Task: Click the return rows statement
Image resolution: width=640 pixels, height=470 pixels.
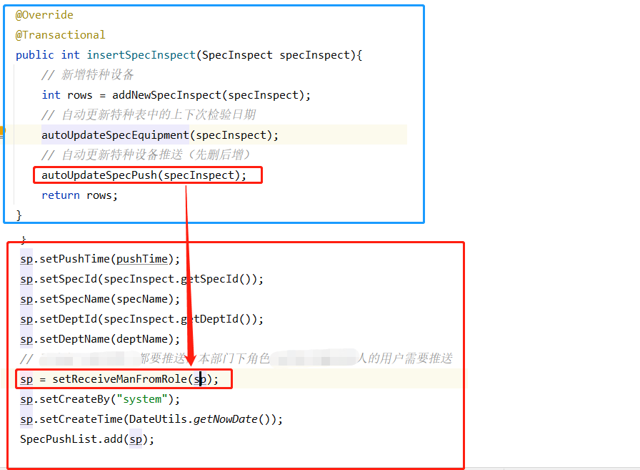Action: 79,195
